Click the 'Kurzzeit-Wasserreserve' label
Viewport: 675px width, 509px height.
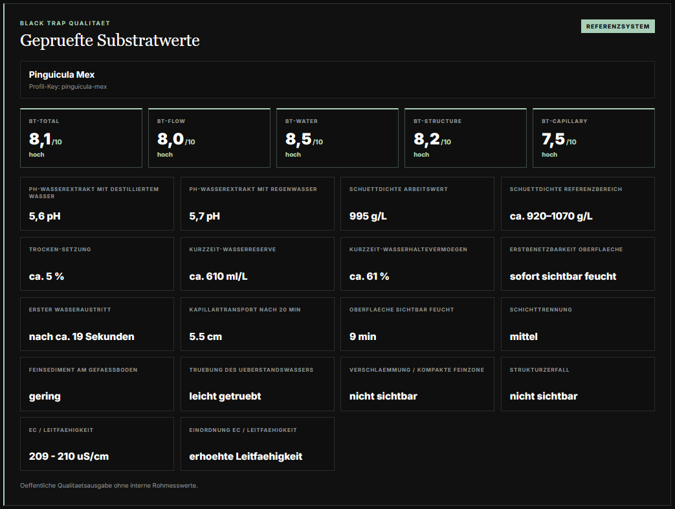click(232, 249)
